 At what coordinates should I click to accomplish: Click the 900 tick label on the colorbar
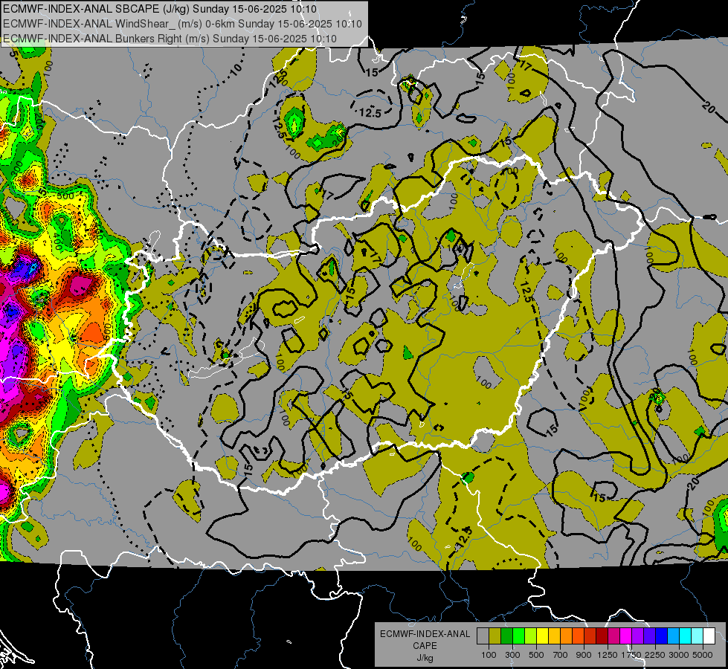[584, 655]
